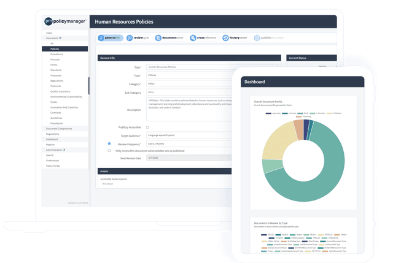393x263 pixels.
Task: Click into the Title input field
Action: pyautogui.click(x=212, y=67)
